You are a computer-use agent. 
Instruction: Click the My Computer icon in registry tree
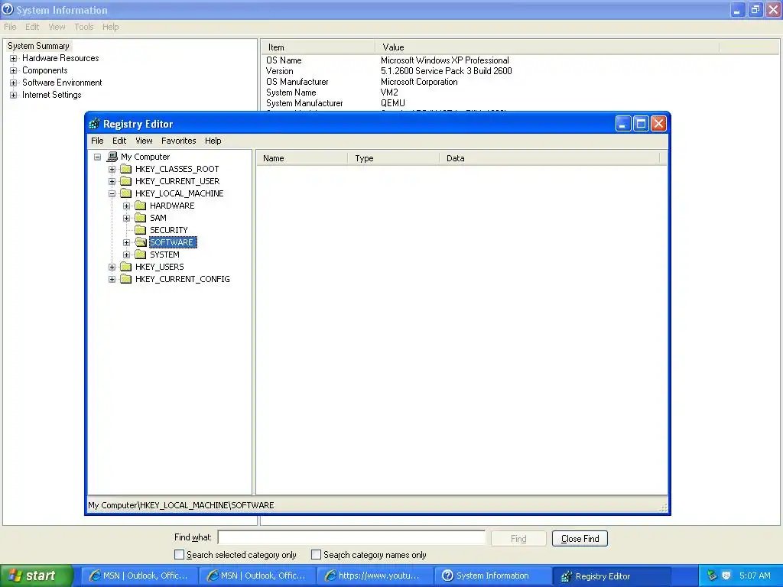pos(112,157)
